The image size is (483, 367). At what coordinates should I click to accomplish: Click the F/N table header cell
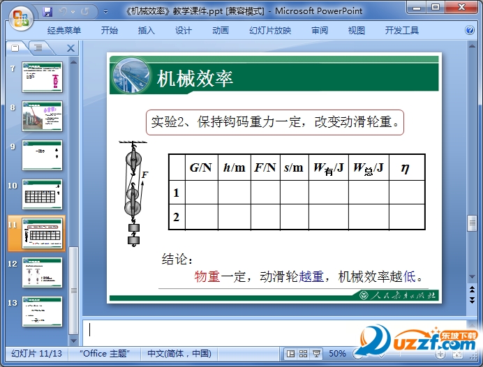click(265, 167)
